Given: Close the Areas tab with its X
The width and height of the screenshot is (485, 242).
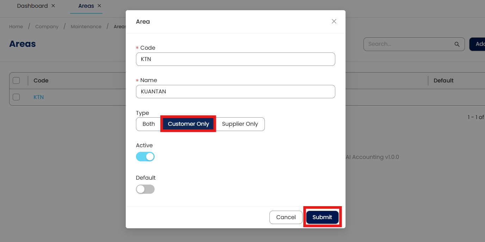Looking at the screenshot, I should click(99, 6).
